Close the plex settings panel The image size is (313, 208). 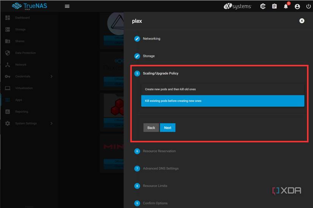click(302, 21)
